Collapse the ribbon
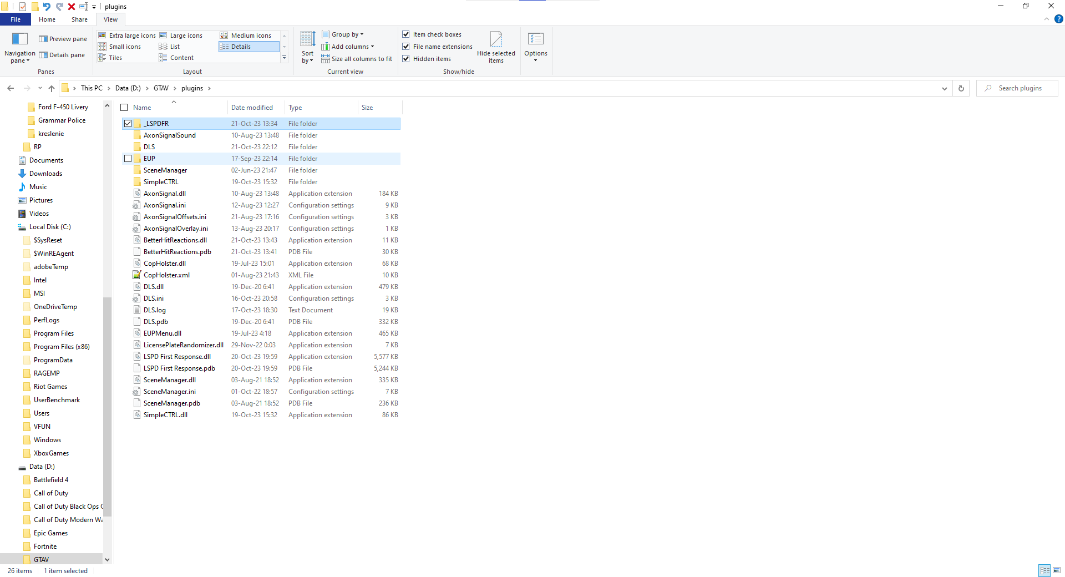 [1047, 19]
